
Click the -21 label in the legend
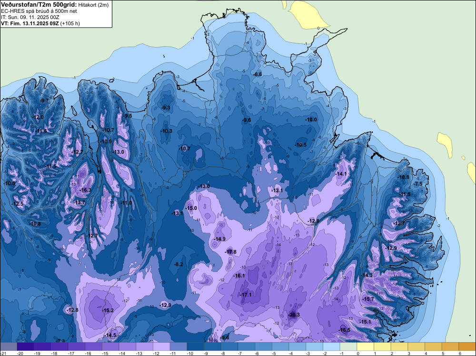[x=3, y=353]
